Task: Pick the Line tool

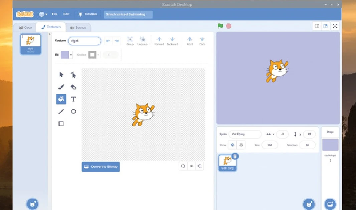Action: [x=61, y=112]
